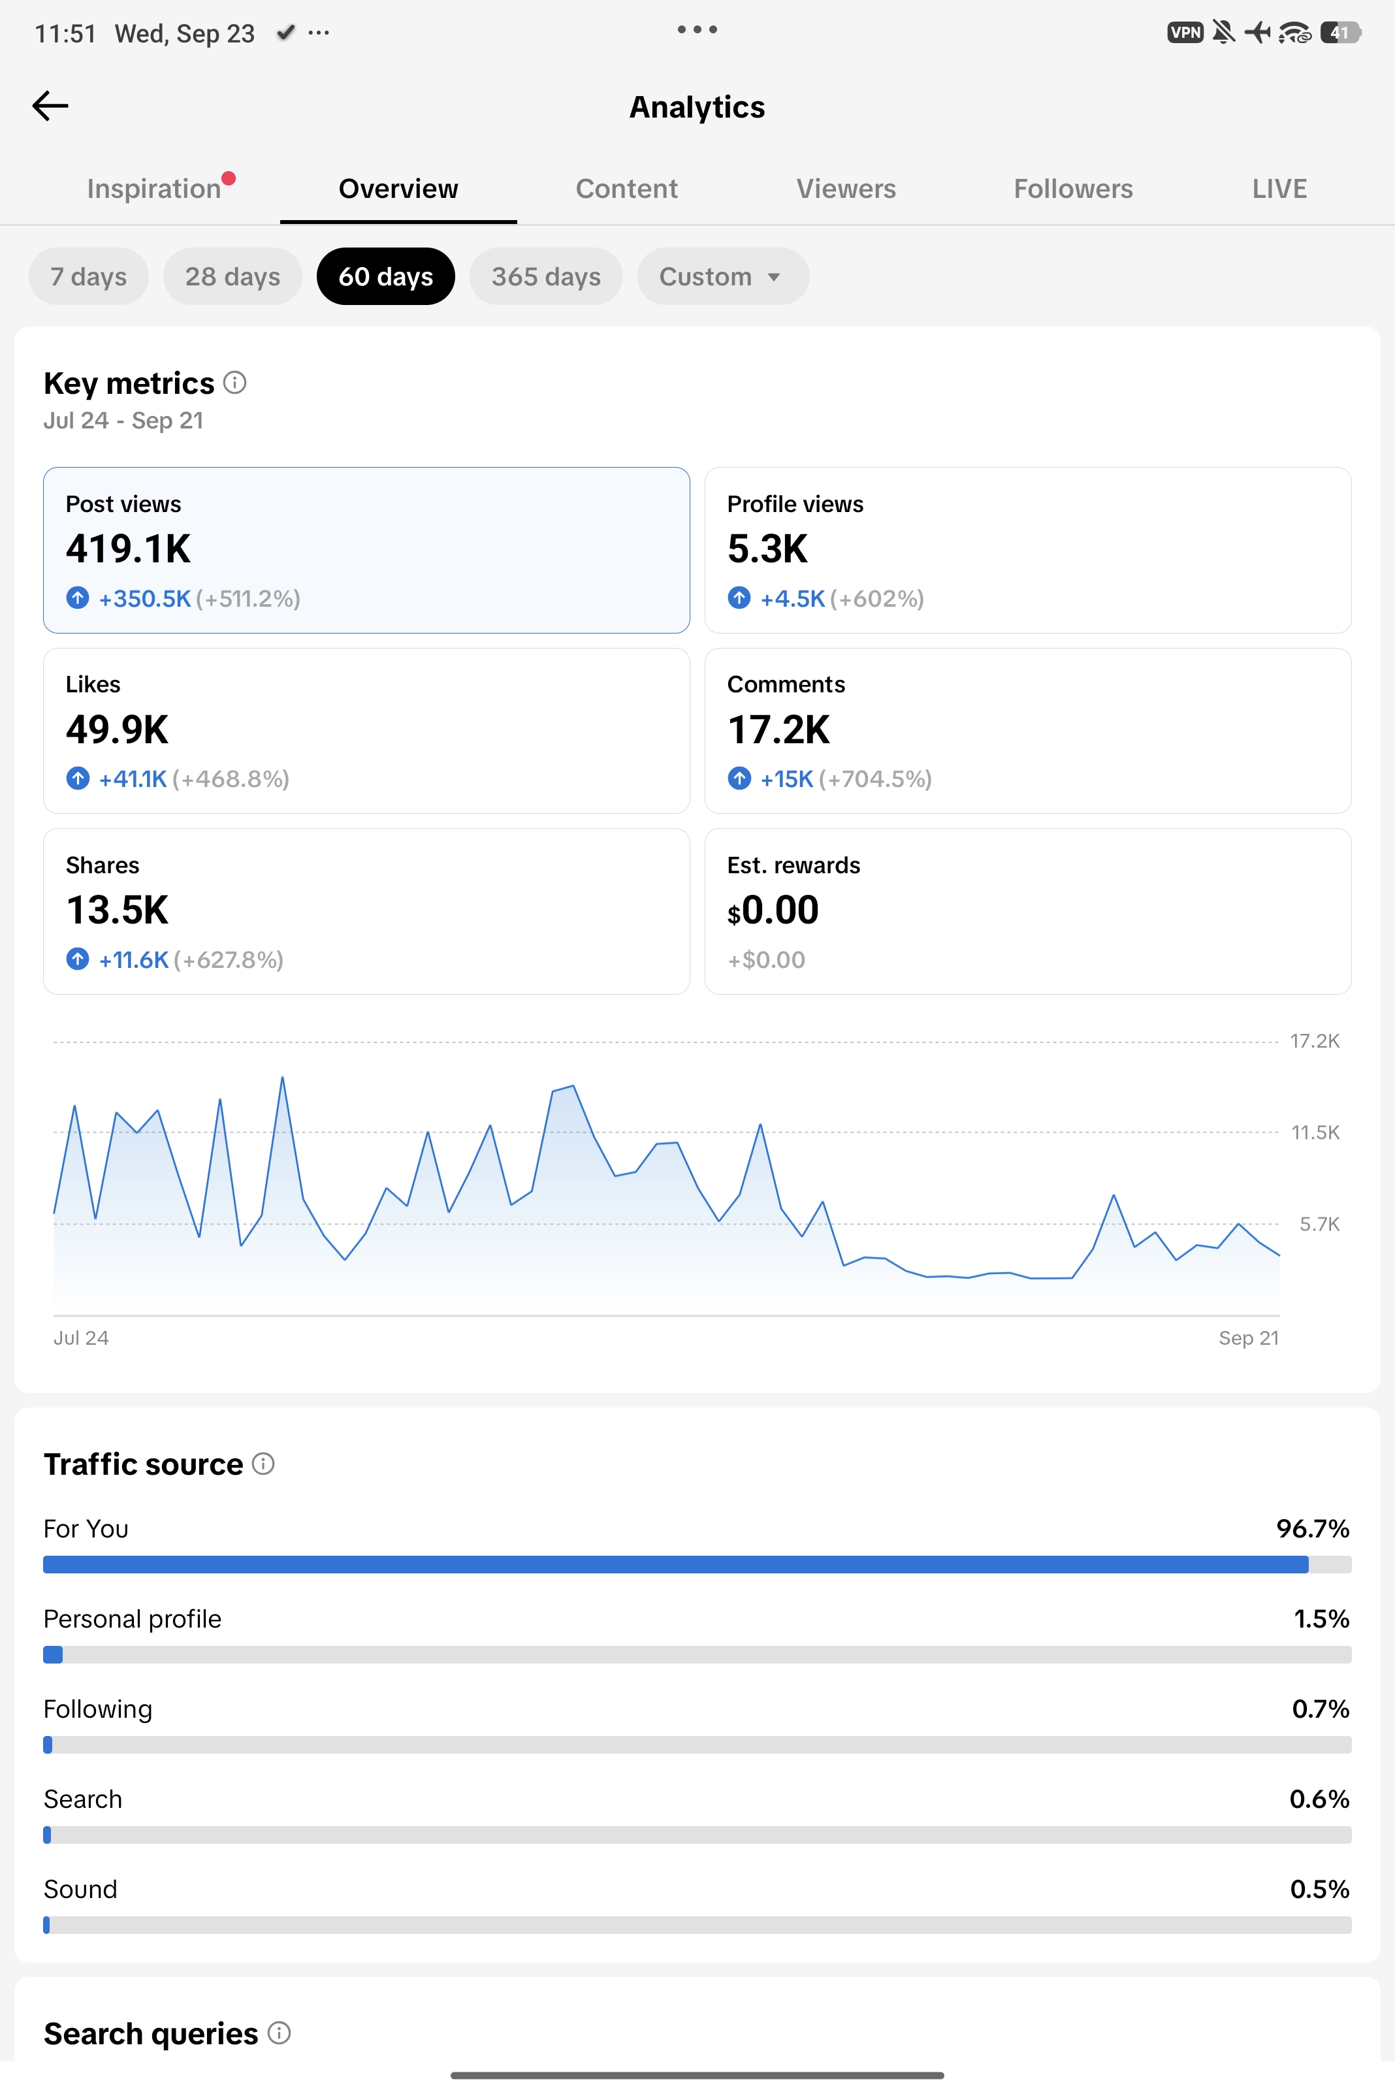
Task: Select the 7 days range
Action: tap(88, 277)
